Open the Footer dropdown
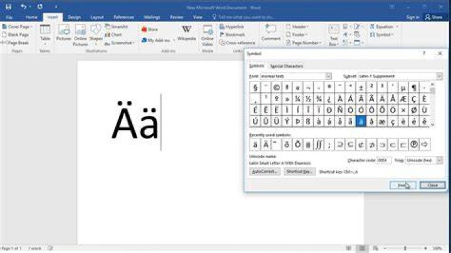 296,35
